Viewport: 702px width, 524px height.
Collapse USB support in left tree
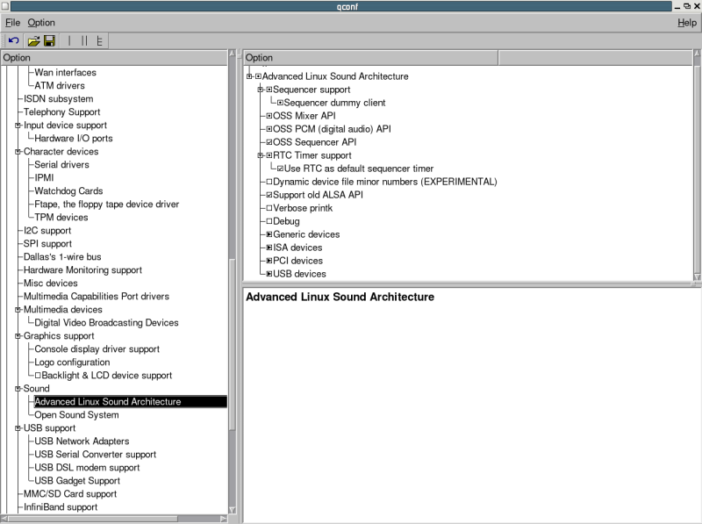coord(18,428)
